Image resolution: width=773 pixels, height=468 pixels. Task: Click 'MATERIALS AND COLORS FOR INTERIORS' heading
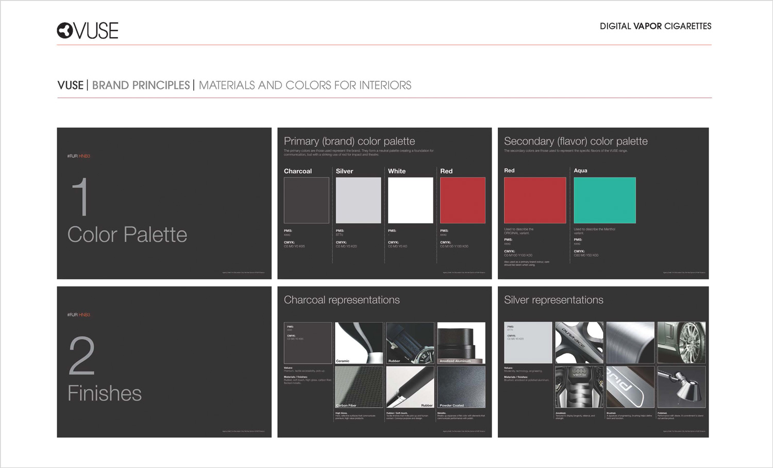(x=305, y=85)
